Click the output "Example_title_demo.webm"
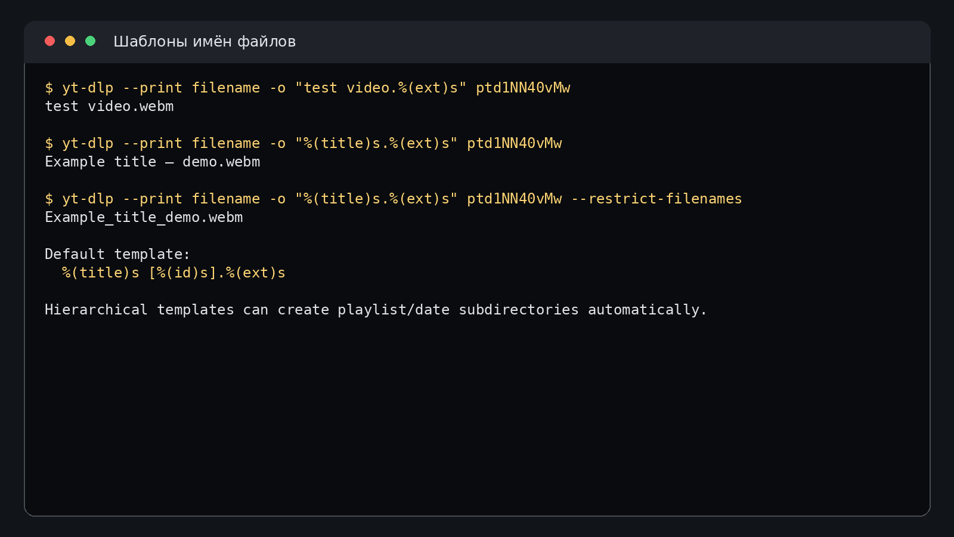The image size is (954, 537). pyautogui.click(x=144, y=217)
